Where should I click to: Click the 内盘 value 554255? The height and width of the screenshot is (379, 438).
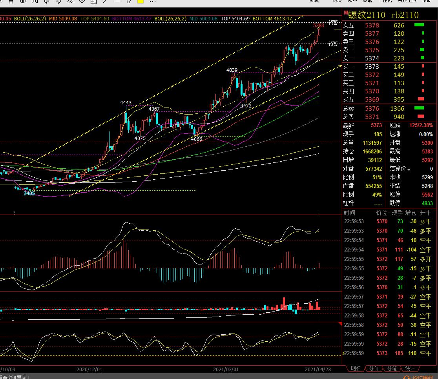coord(374,186)
